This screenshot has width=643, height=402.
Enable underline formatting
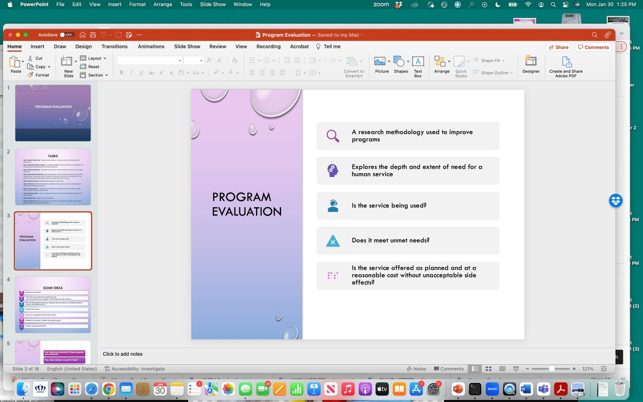tap(141, 72)
